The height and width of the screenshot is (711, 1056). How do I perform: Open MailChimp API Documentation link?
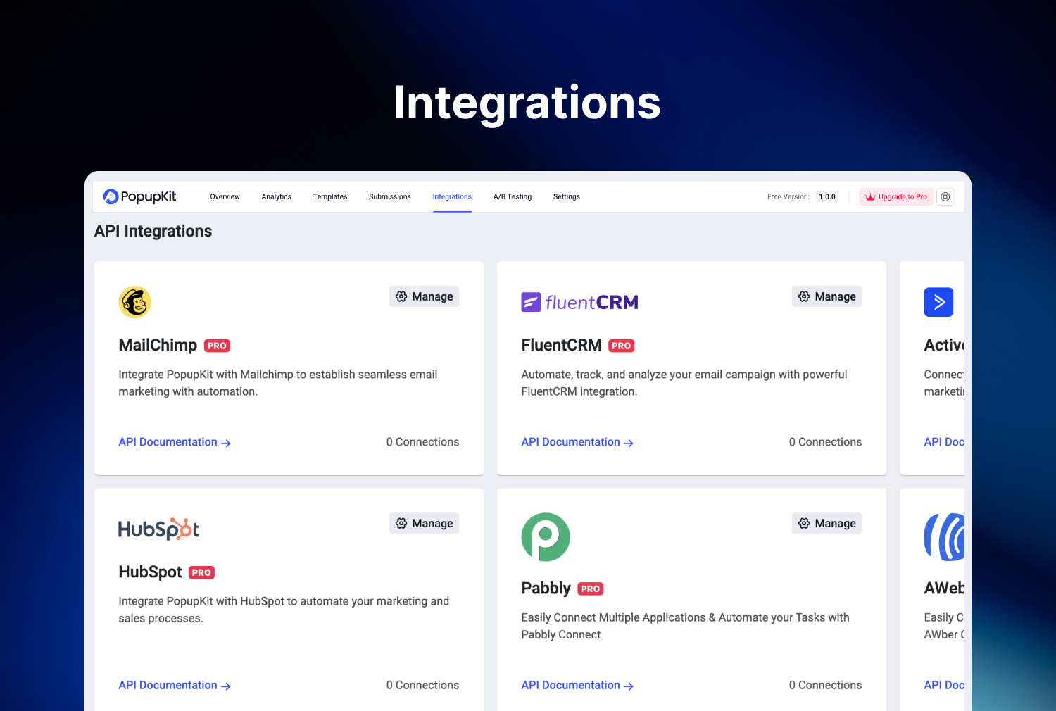coord(175,442)
